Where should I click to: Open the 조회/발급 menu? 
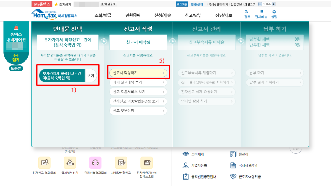(103, 15)
